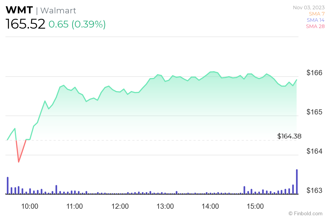Click the $166 price axis label

click(314, 73)
